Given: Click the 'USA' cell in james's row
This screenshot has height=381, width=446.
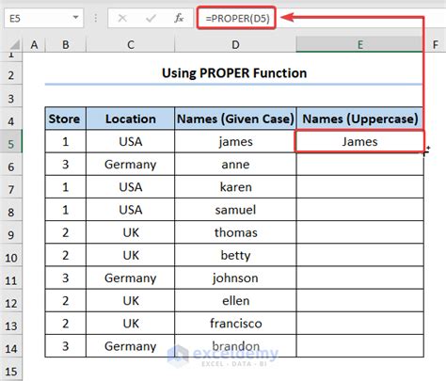Looking at the screenshot, I should (x=131, y=141).
